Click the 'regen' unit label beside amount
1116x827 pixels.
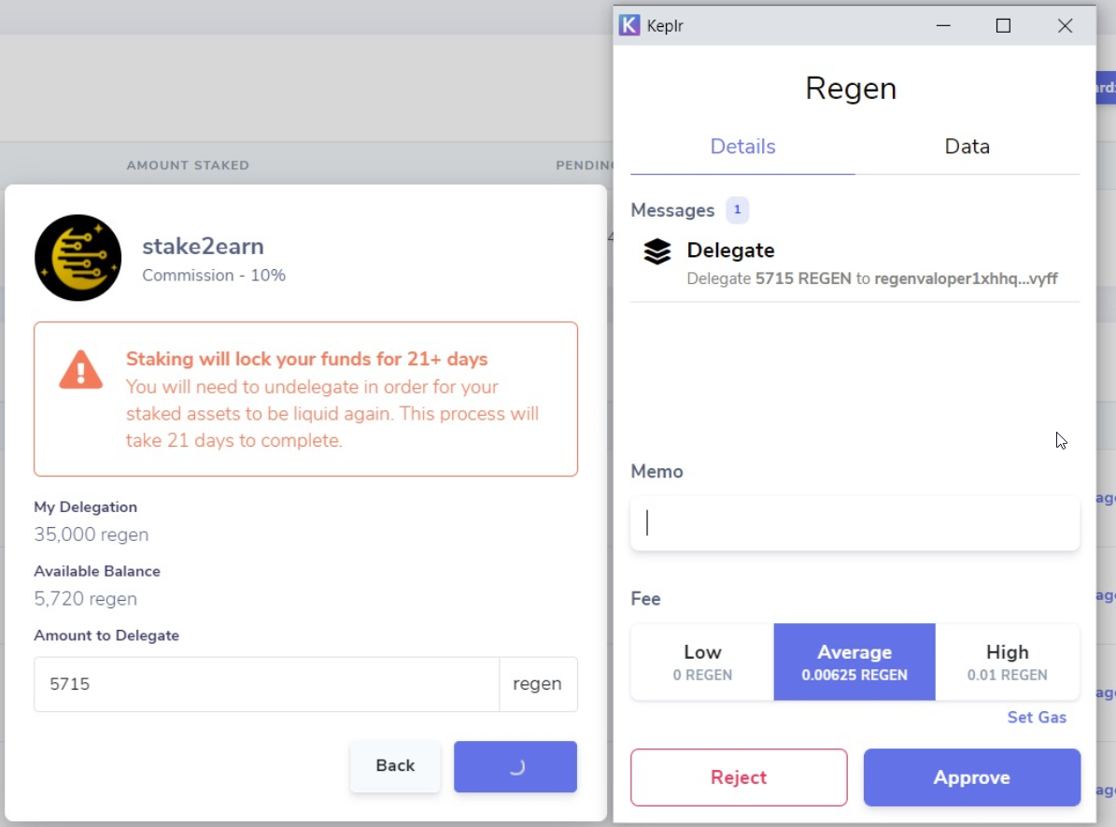pos(537,684)
